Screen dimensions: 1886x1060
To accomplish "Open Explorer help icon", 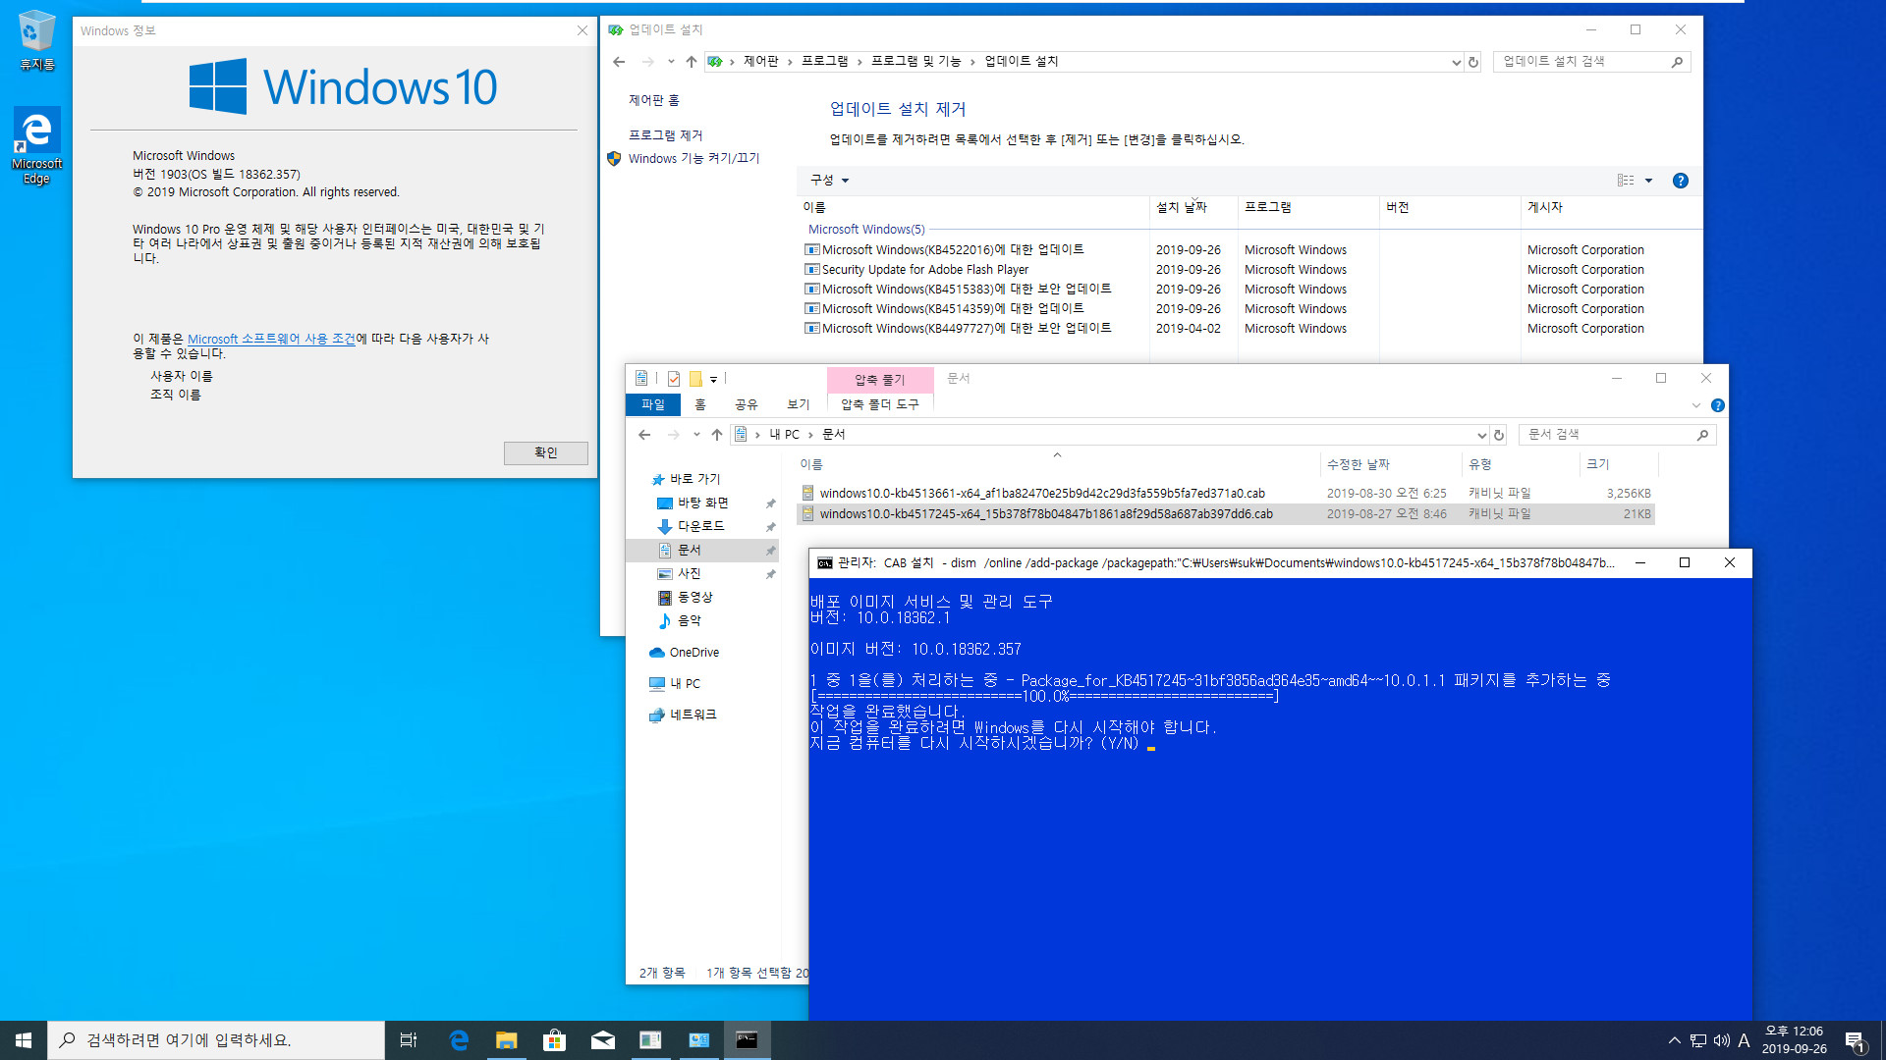I will [1718, 405].
